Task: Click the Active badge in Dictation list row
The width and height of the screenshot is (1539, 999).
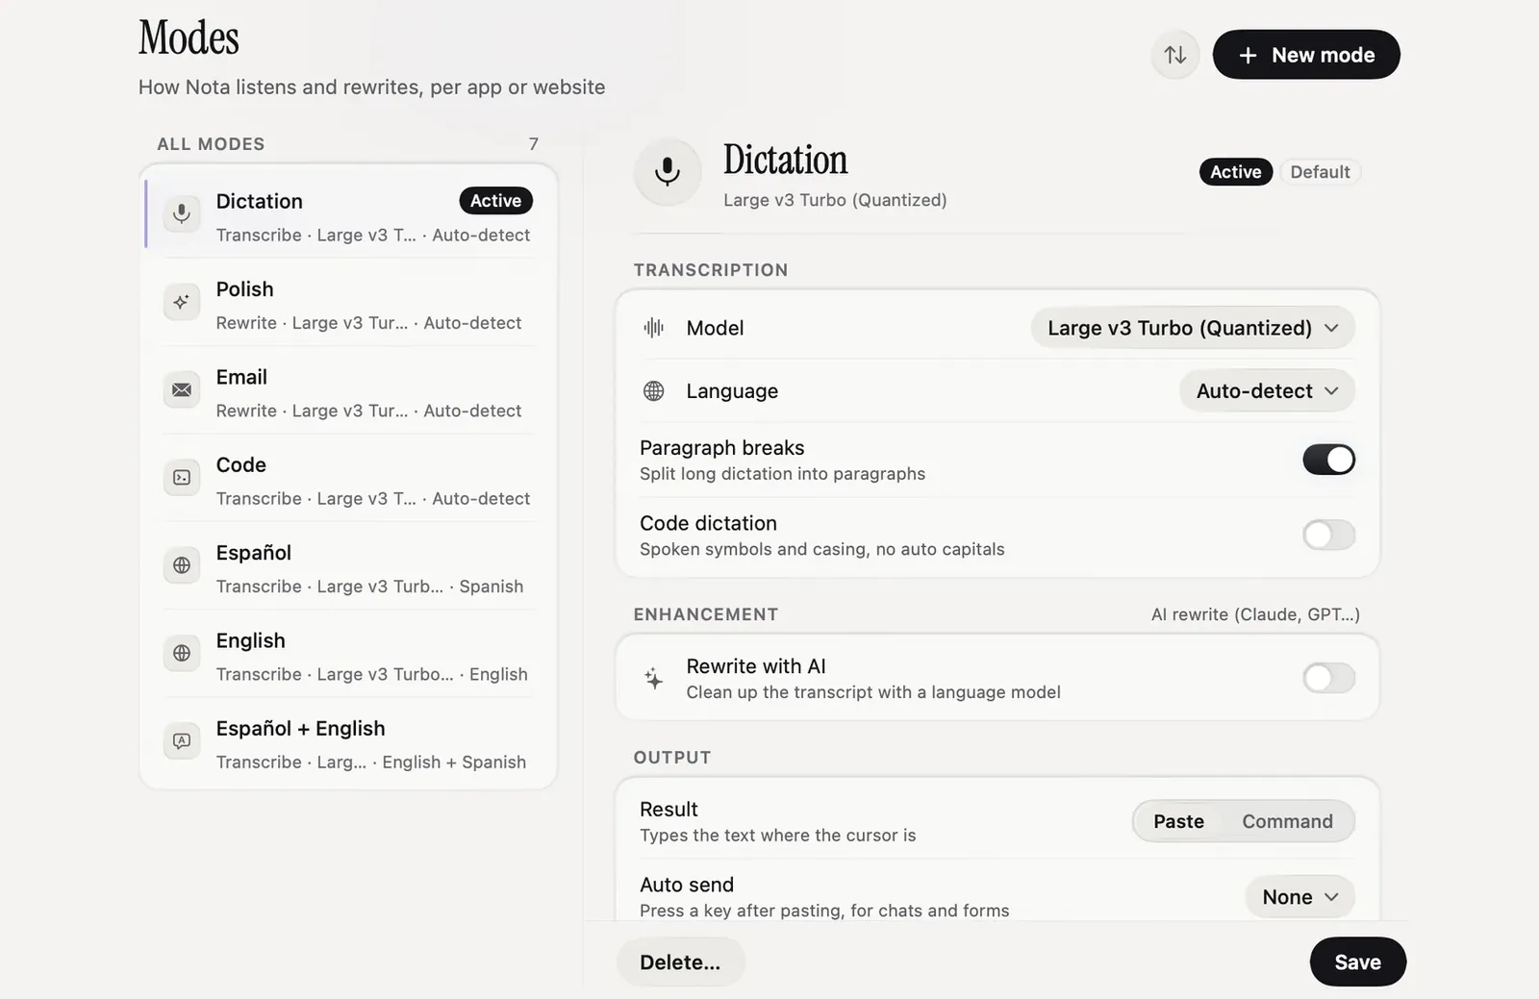Action: click(495, 201)
